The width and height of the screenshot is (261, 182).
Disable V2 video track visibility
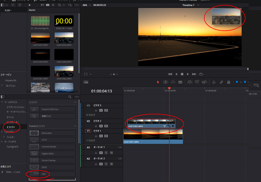coord(106,126)
